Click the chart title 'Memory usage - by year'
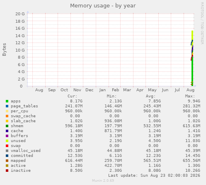 coord(103,6)
